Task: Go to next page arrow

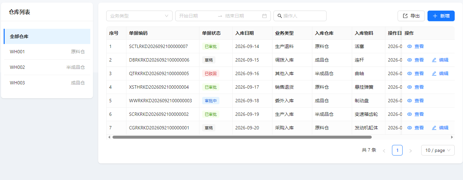Action: tap(411, 151)
